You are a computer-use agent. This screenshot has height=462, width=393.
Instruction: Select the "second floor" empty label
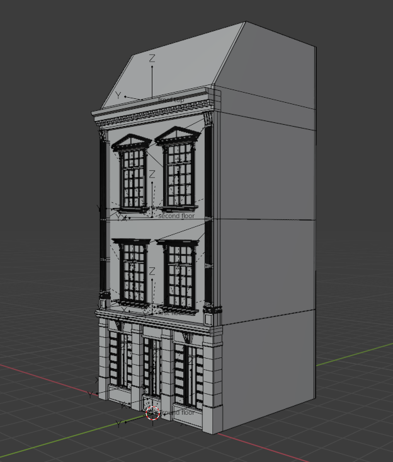176,216
